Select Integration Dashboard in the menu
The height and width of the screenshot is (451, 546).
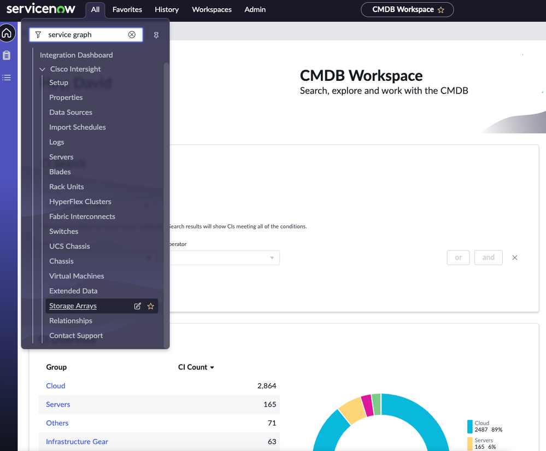[x=77, y=55]
